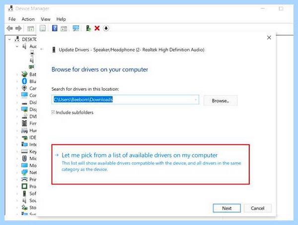
Task: Toggle the Include subfolders checkbox
Action: click(53, 112)
